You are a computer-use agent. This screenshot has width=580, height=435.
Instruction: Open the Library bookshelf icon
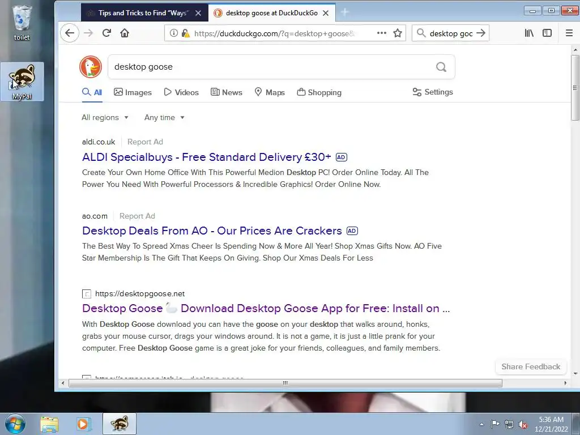click(529, 33)
